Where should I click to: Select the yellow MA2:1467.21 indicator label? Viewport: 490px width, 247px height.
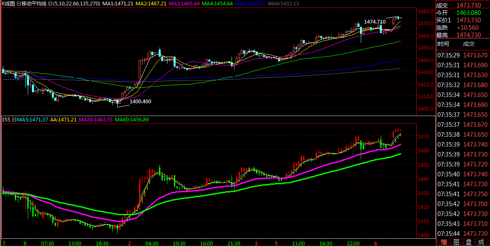coord(151,3)
